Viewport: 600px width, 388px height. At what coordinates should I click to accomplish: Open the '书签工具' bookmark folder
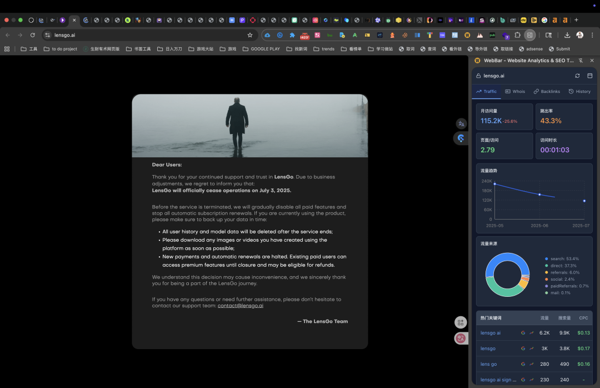(138, 49)
